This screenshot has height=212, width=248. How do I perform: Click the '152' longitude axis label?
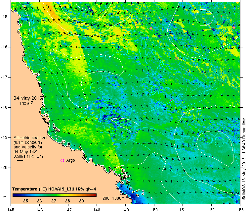pos(212,210)
